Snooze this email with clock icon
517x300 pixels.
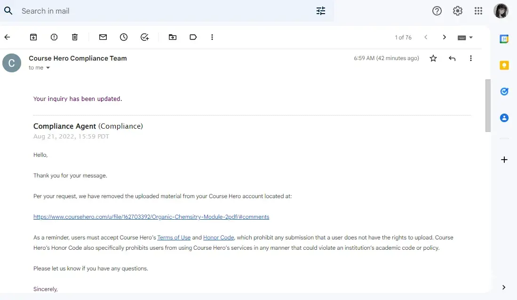(124, 37)
